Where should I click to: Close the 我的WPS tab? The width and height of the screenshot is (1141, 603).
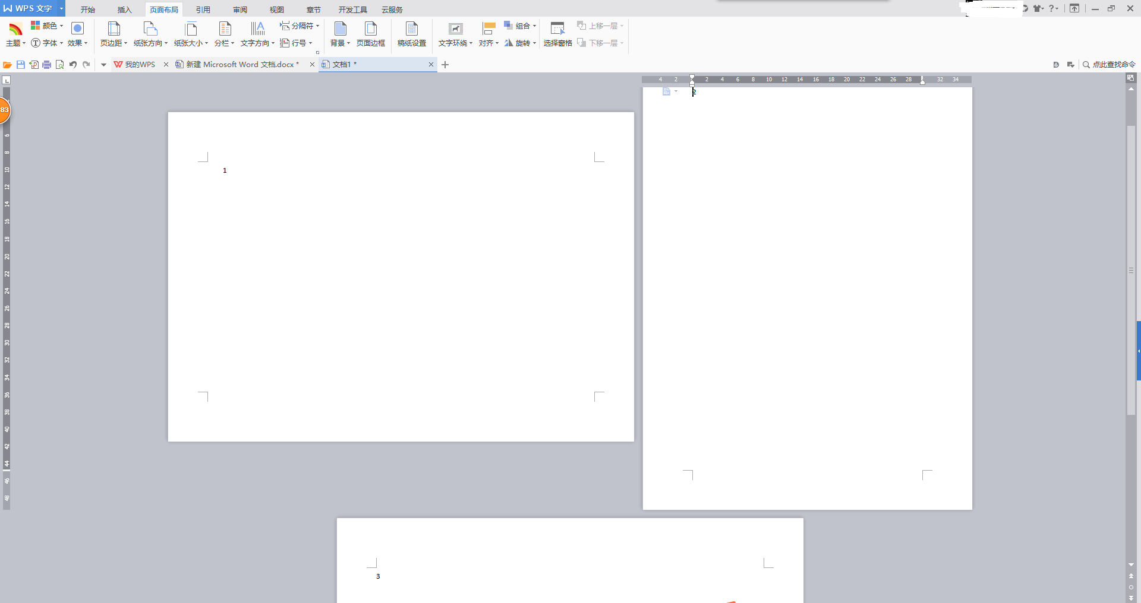pos(166,64)
